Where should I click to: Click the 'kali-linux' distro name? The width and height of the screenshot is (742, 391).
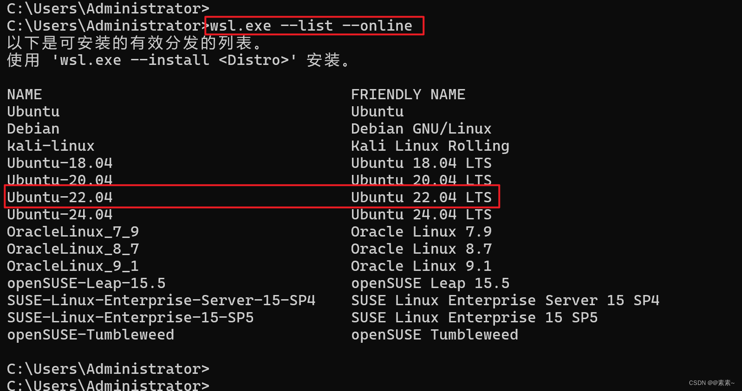51,146
